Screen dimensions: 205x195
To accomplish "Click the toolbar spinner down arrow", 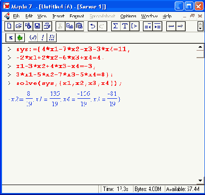I will (x=201, y=29).
